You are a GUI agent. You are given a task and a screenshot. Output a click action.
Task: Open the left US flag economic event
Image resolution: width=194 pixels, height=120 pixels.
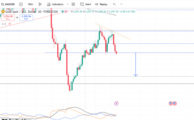pyautogui.click(x=171, y=103)
